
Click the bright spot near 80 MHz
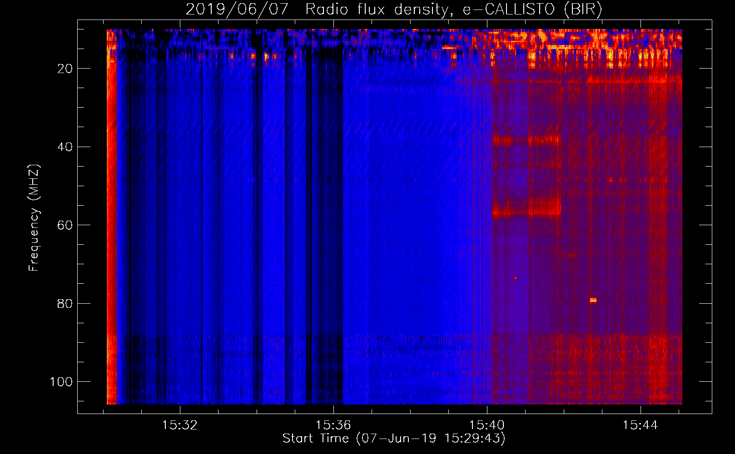(x=593, y=300)
